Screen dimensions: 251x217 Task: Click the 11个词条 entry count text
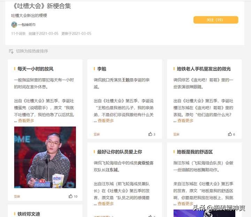click(x=18, y=33)
